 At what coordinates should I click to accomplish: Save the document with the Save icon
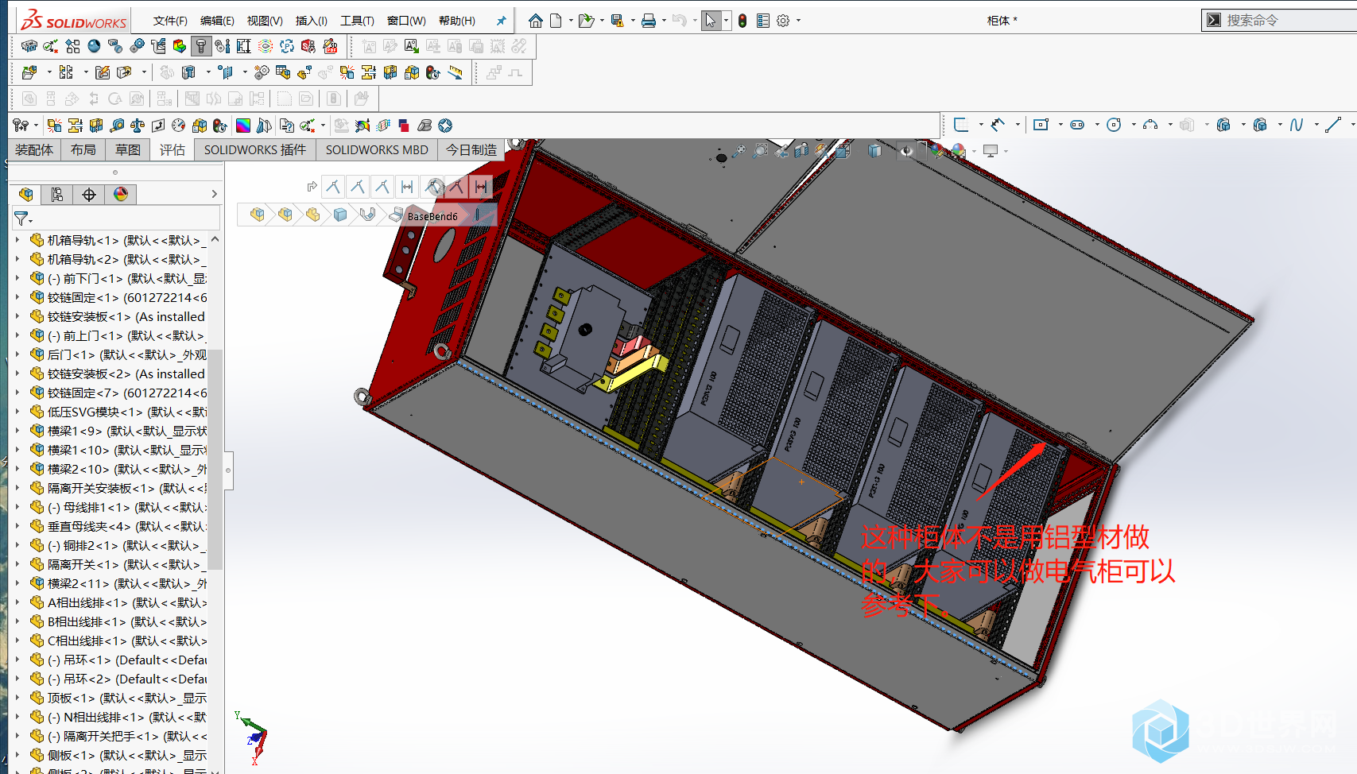[x=617, y=21]
